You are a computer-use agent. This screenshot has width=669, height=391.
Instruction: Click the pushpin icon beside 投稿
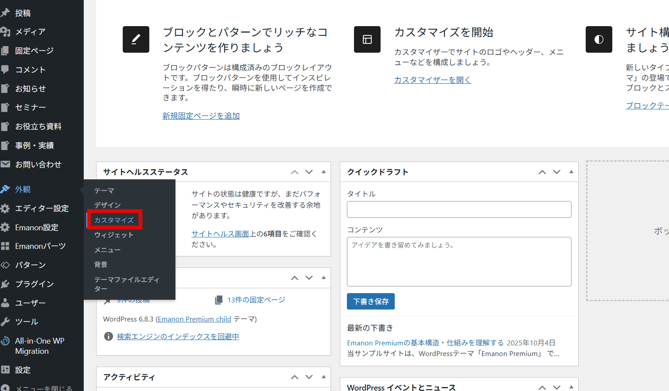click(x=5, y=13)
